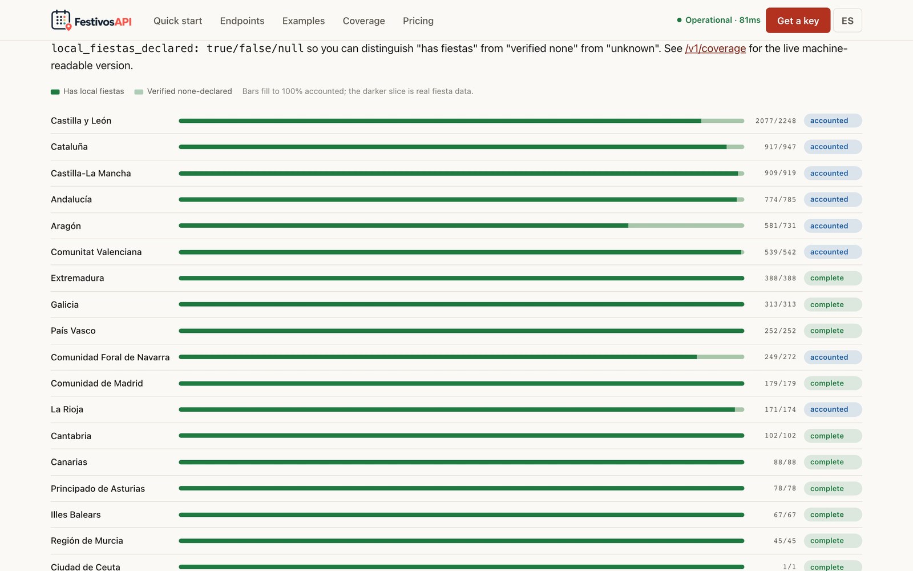Click the accounted badge for Castilla y León
This screenshot has width=913, height=571.
833,120
